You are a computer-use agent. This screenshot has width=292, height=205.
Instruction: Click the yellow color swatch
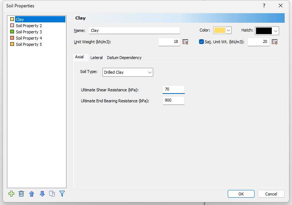[x=219, y=30]
